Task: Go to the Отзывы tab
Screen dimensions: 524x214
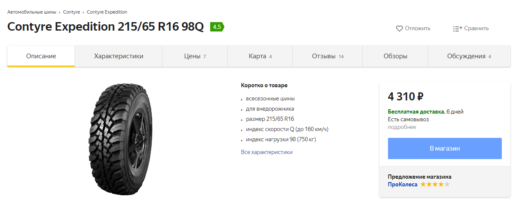Action: click(327, 56)
